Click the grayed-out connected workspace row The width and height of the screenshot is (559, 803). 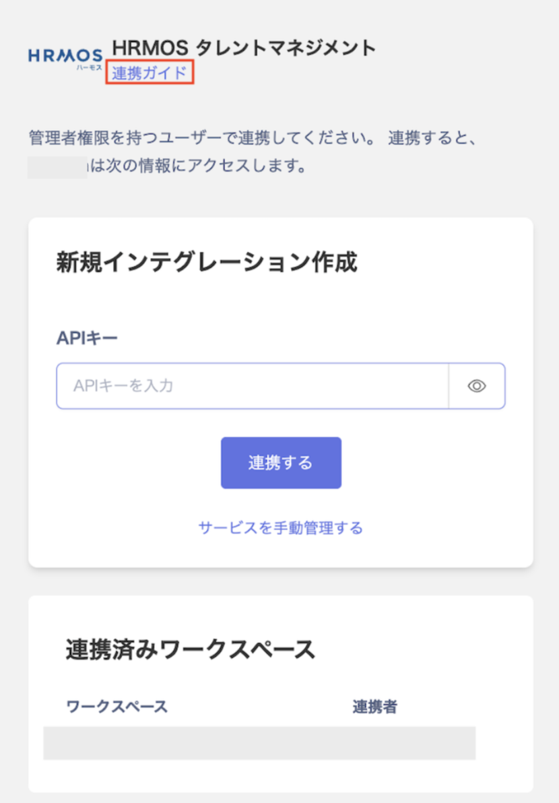[x=259, y=742]
